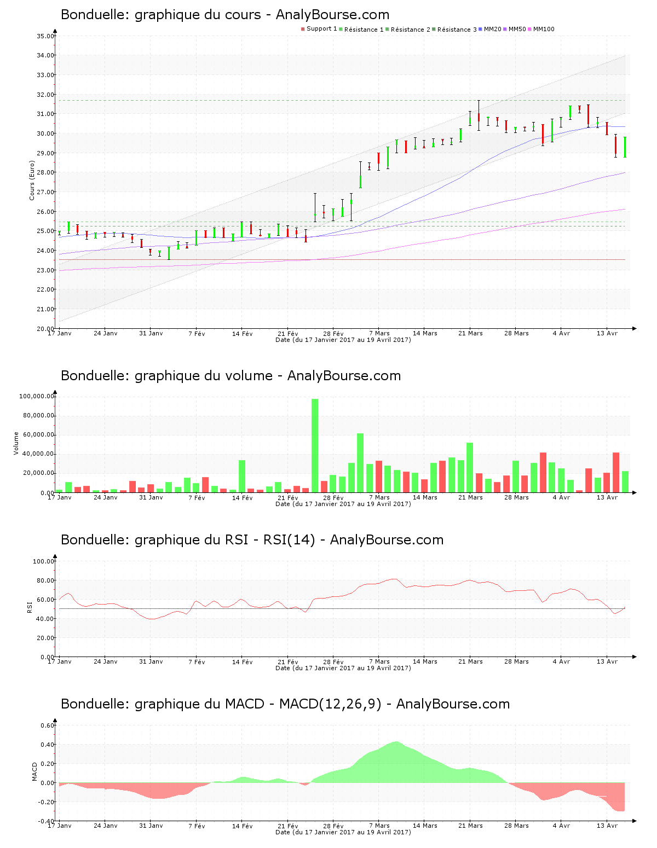This screenshot has width=657, height=848.
Task: Click the 25.00 price axis value
Action: tap(45, 231)
